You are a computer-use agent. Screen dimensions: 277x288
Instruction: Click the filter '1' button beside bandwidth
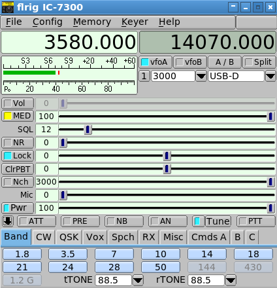coord(144,76)
